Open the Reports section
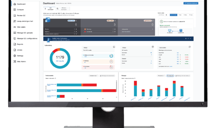This screenshot has width=214, height=128. (x=18, y=44)
